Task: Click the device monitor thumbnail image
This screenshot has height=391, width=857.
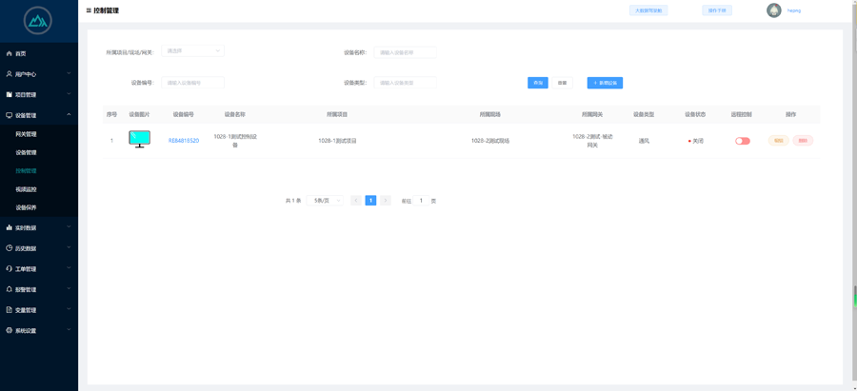Action: click(x=139, y=140)
